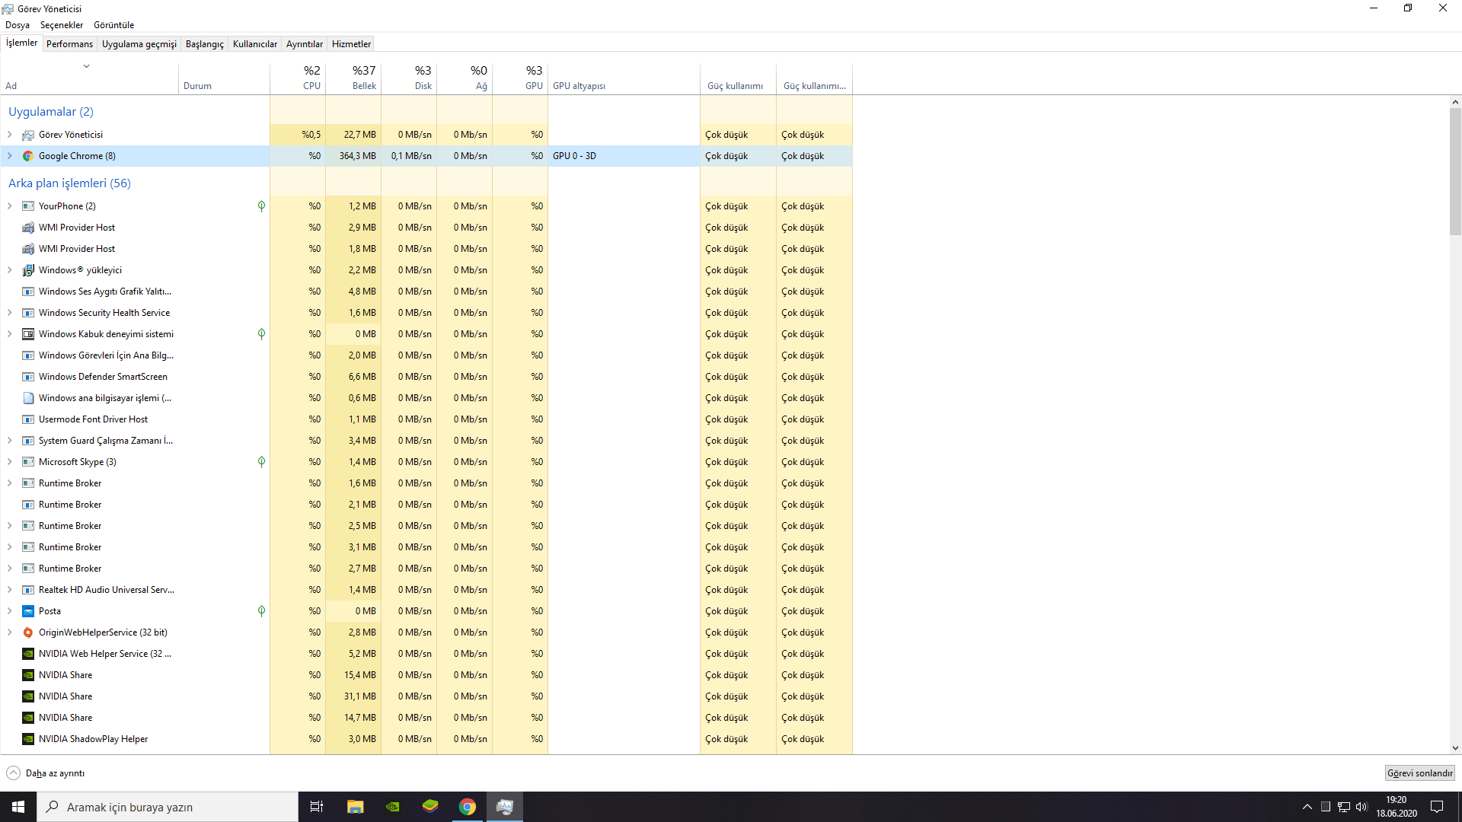Expand the Google Chrome process group
This screenshot has width=1462, height=822.
click(x=10, y=156)
